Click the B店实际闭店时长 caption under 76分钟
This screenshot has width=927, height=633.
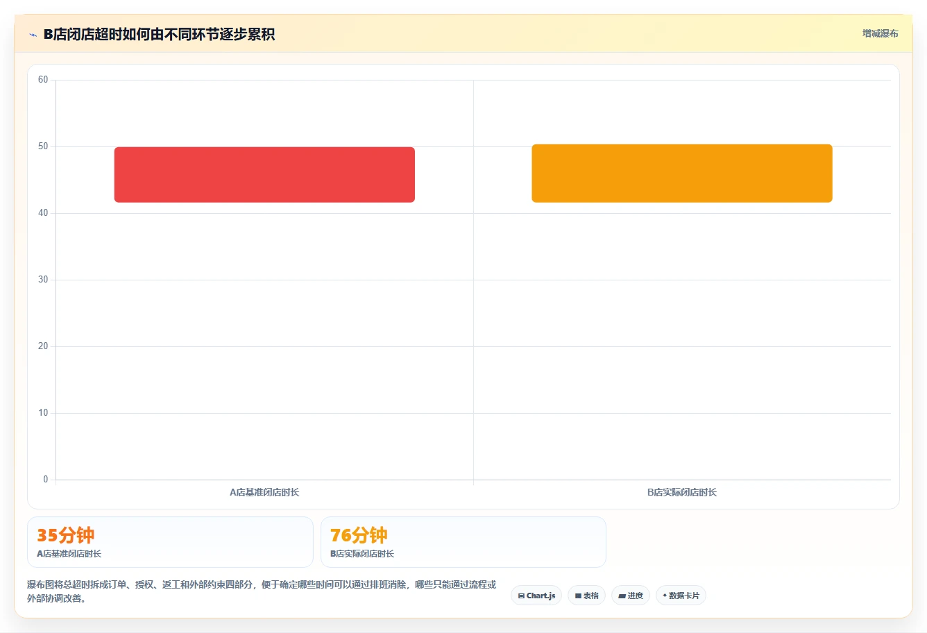pos(362,554)
